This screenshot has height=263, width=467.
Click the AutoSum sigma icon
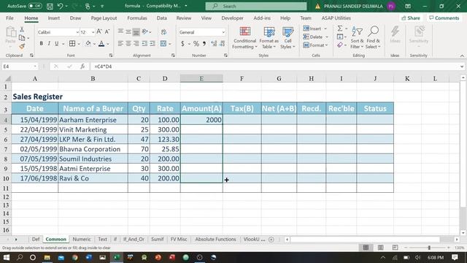340,28
